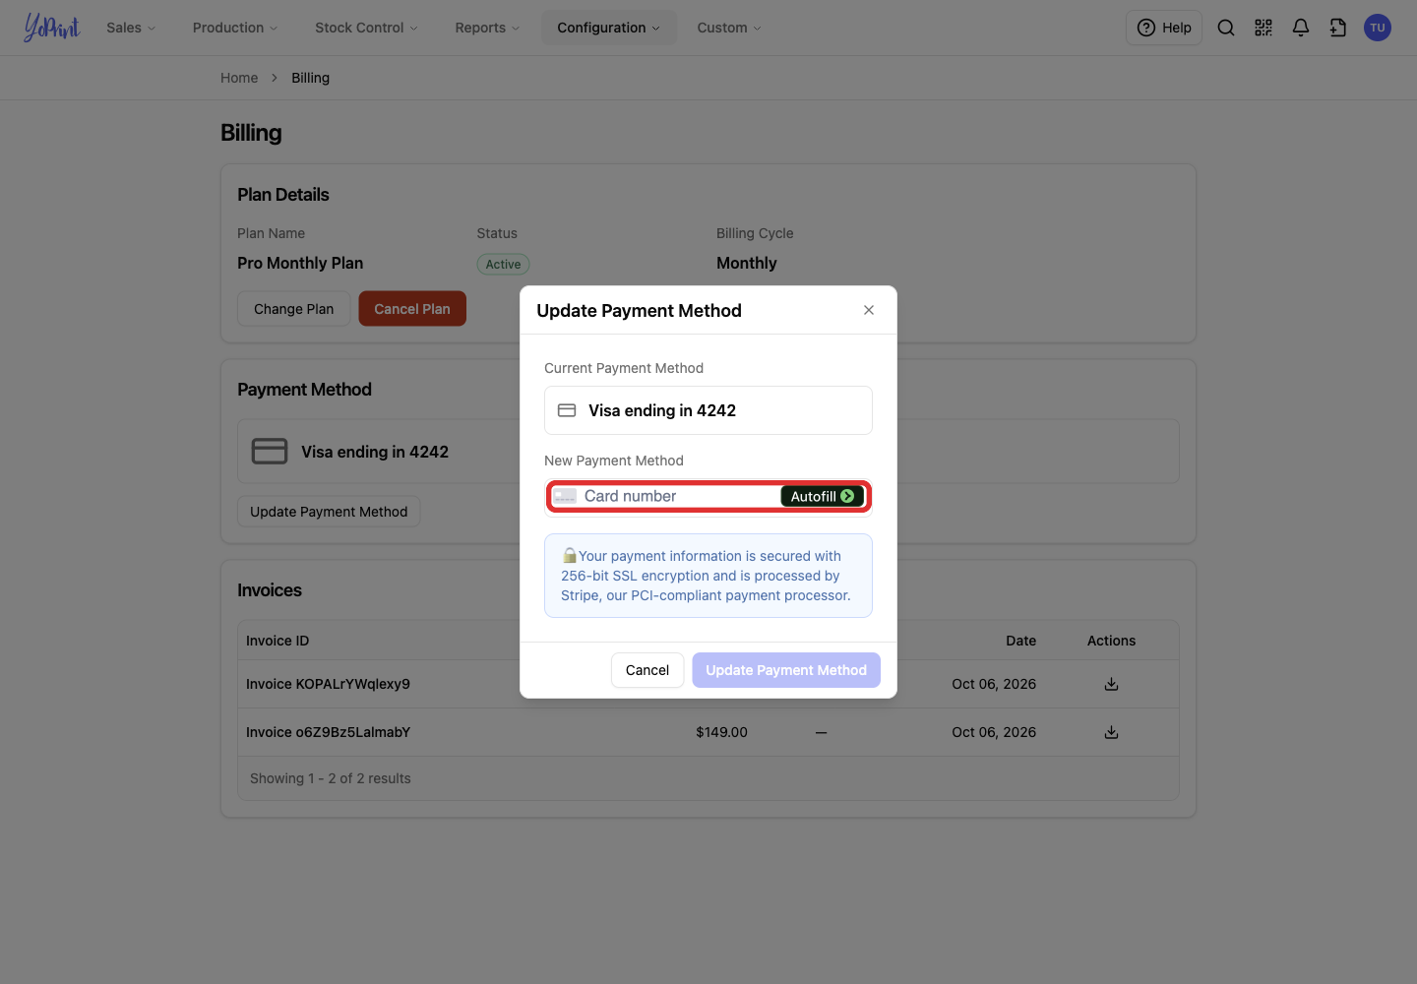Click Update Payment Method button on the Billing page
1417x984 pixels.
[x=329, y=512]
